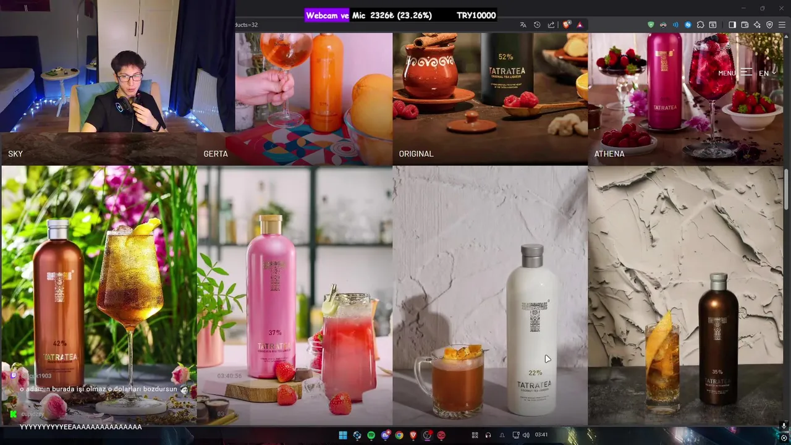Select the pink 37% Tatratea bottle tile

295,295
